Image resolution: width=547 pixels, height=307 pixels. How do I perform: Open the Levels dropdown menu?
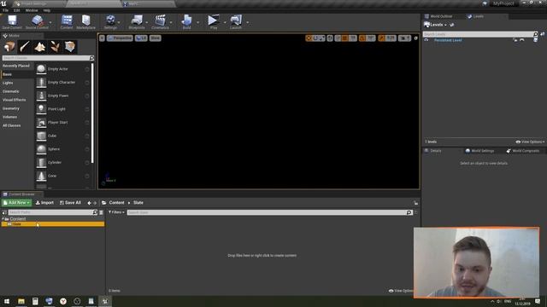point(435,25)
